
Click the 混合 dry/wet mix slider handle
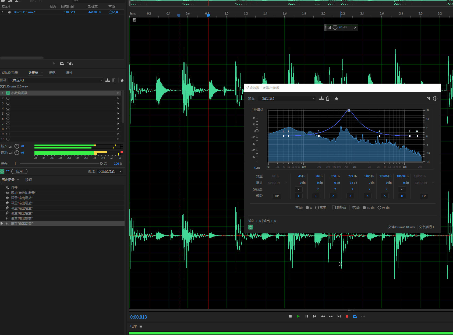[x=101, y=164]
